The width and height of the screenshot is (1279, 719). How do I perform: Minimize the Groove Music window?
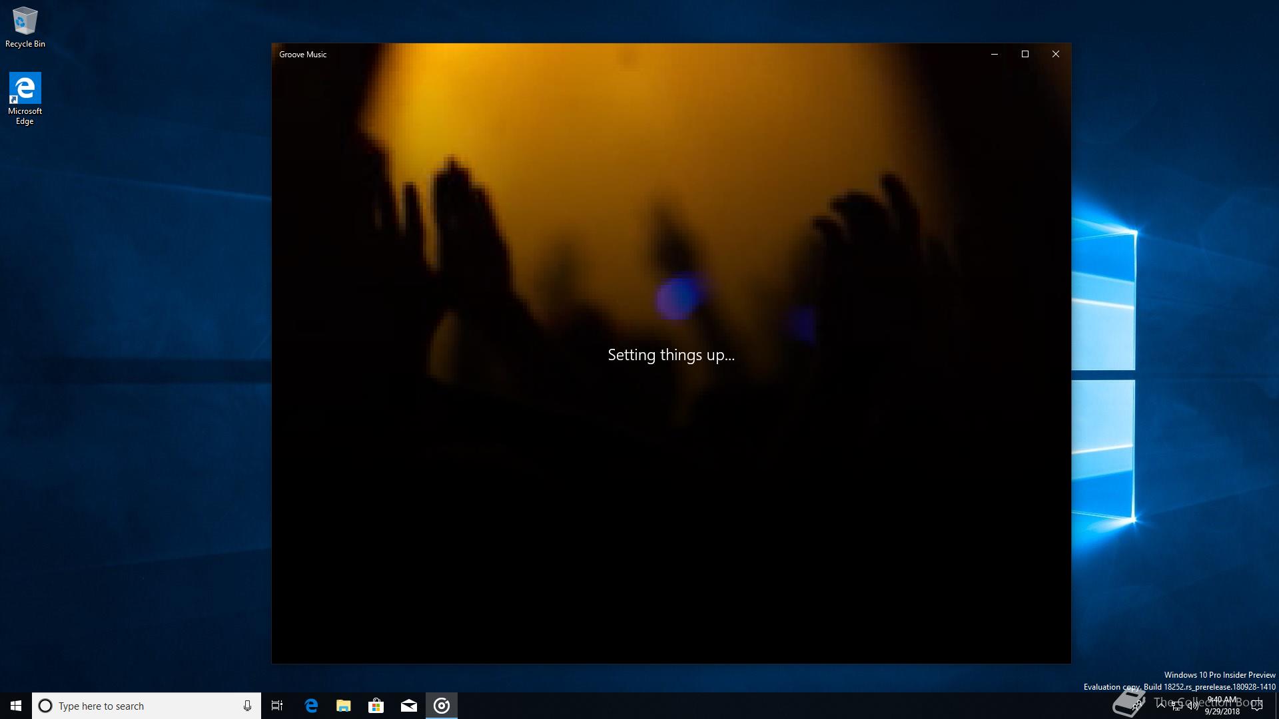tap(995, 54)
